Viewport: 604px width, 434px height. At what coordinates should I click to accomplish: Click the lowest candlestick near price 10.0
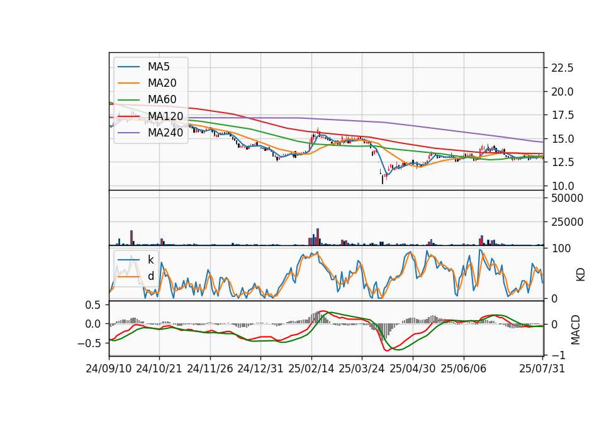[383, 179]
